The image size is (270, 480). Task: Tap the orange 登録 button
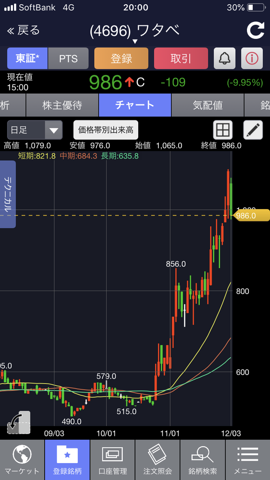[121, 59]
